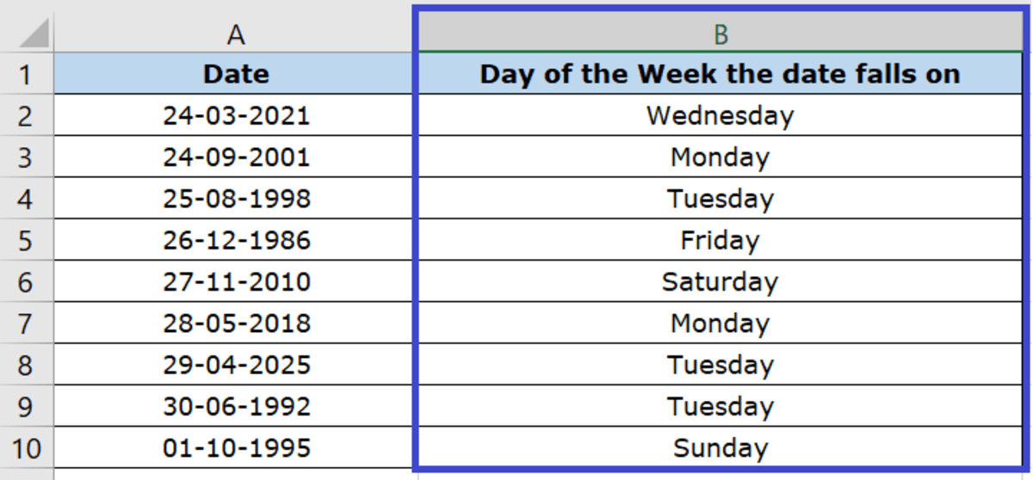Select the cell containing 24-09-2001
Image resolution: width=1033 pixels, height=480 pixels.
click(x=236, y=157)
